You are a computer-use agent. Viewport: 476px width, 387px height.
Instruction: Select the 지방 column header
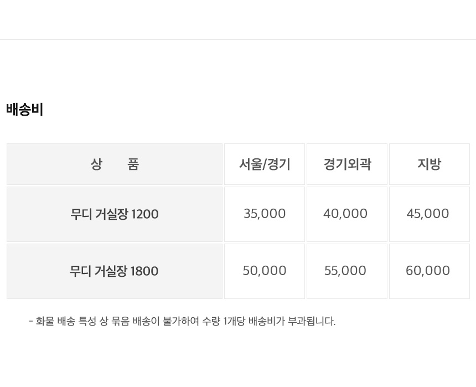[x=429, y=164]
